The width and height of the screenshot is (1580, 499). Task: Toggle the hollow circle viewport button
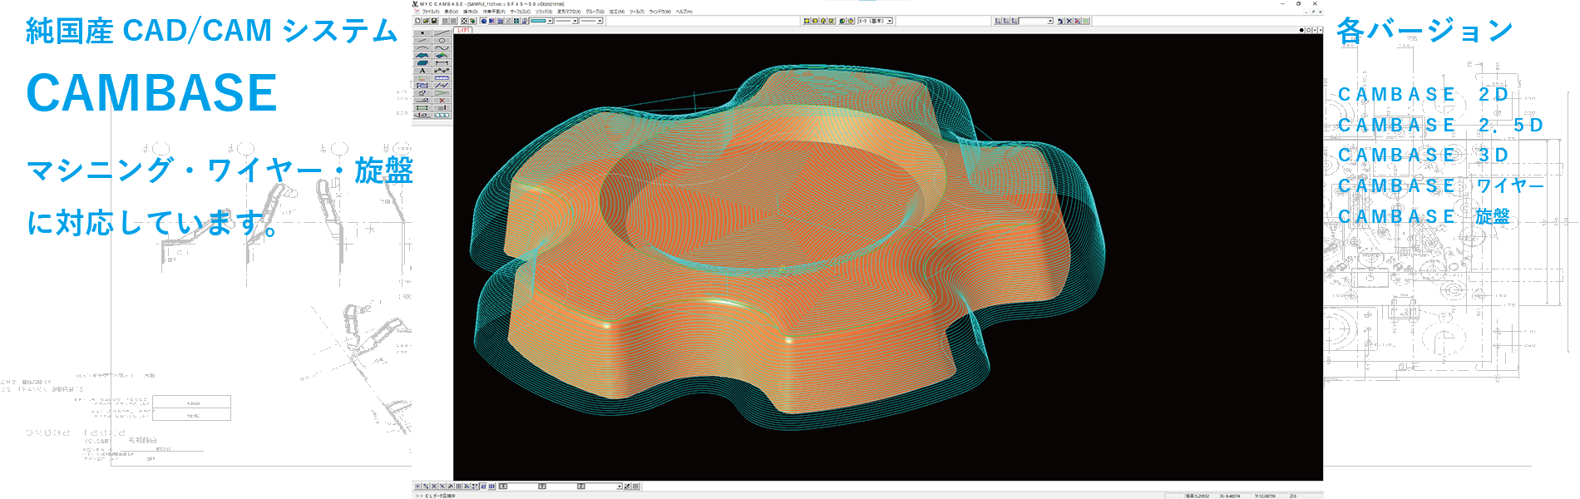1309,30
